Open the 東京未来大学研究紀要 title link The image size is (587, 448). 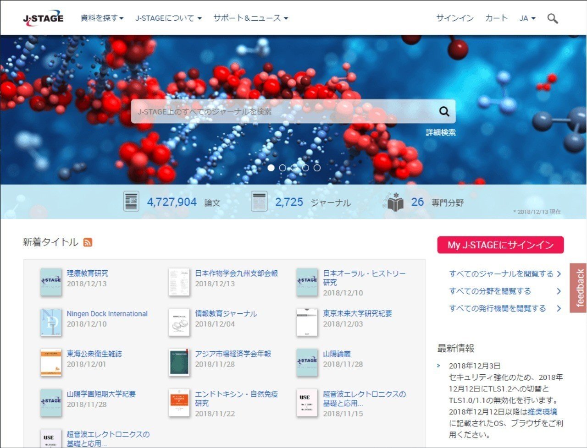(358, 314)
